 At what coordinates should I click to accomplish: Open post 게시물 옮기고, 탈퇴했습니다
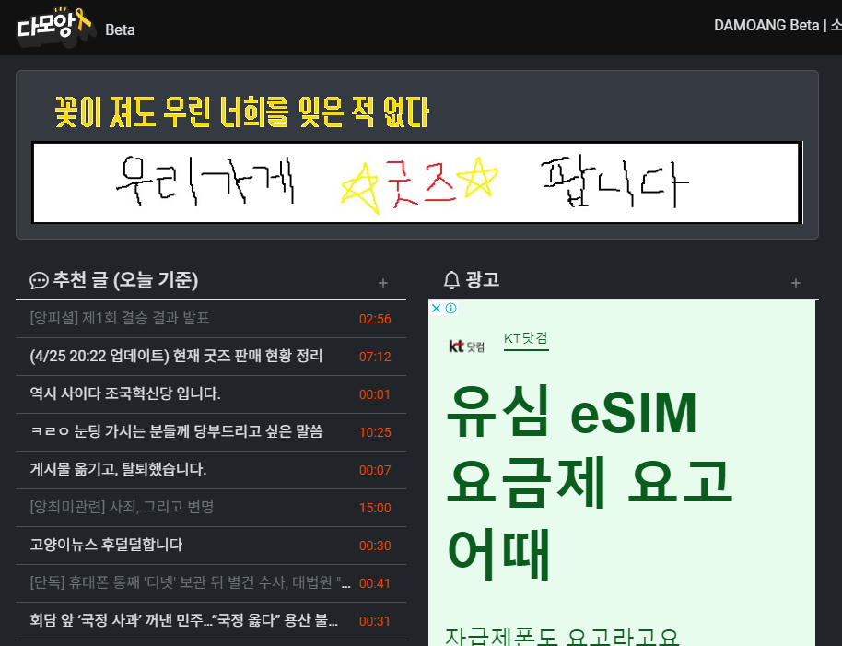coord(118,469)
